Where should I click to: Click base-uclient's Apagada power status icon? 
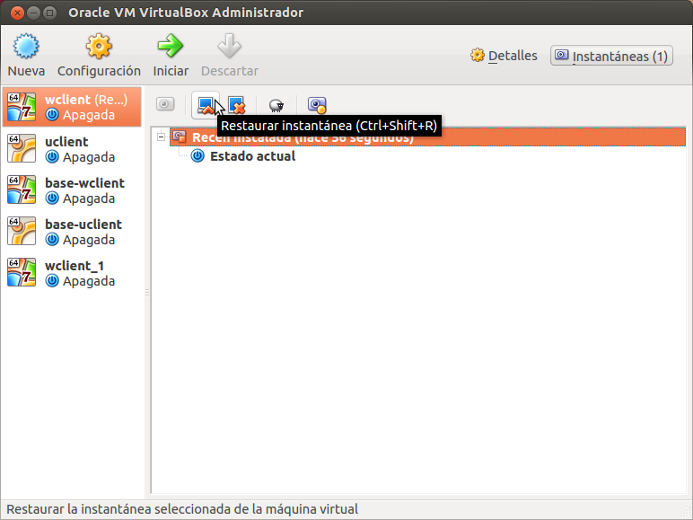52,239
